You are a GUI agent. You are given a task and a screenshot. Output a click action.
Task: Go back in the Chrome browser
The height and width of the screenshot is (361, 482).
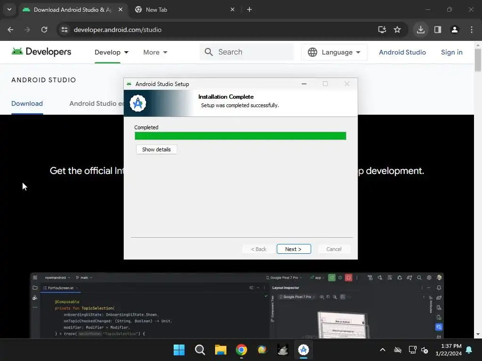tap(10, 30)
